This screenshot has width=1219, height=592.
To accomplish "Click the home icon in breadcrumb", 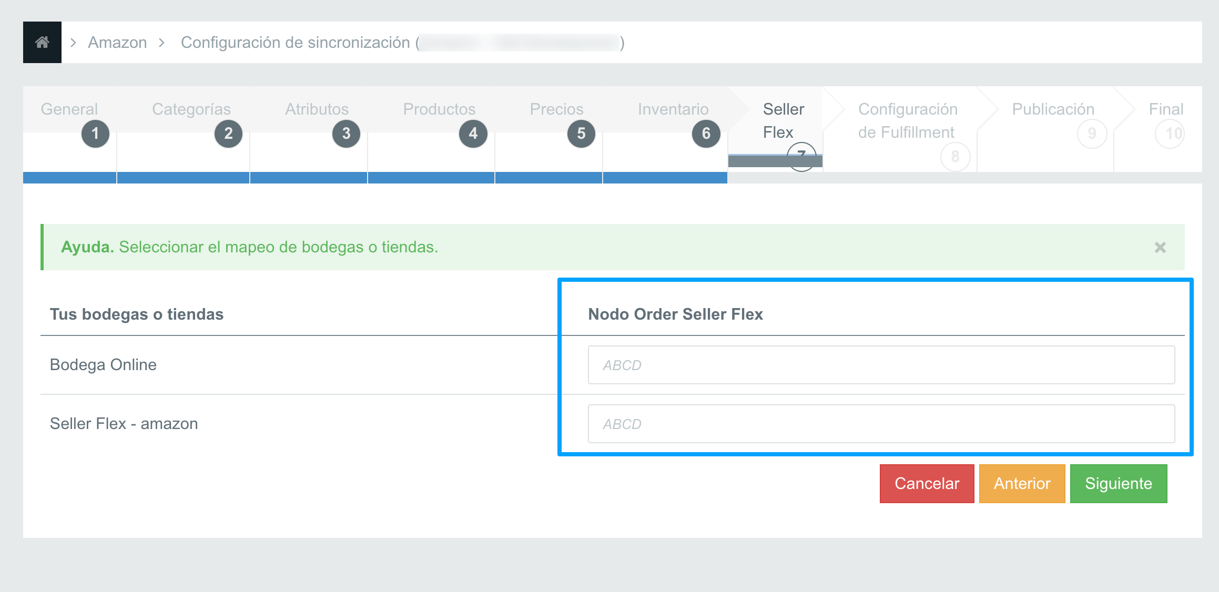I will [x=42, y=42].
